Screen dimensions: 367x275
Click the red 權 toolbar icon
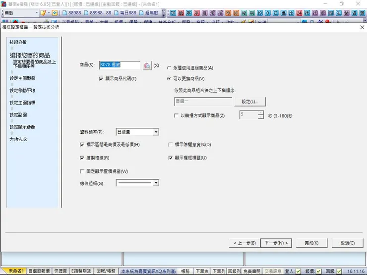(x=181, y=13)
